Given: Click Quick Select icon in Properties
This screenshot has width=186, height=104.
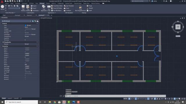Looking at the screenshot, I should [x=37, y=21].
